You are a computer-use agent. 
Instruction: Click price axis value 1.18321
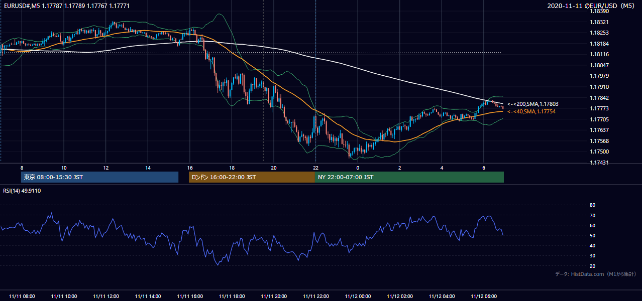600,22
